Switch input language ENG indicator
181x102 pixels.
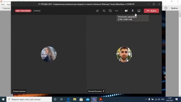click(163, 99)
